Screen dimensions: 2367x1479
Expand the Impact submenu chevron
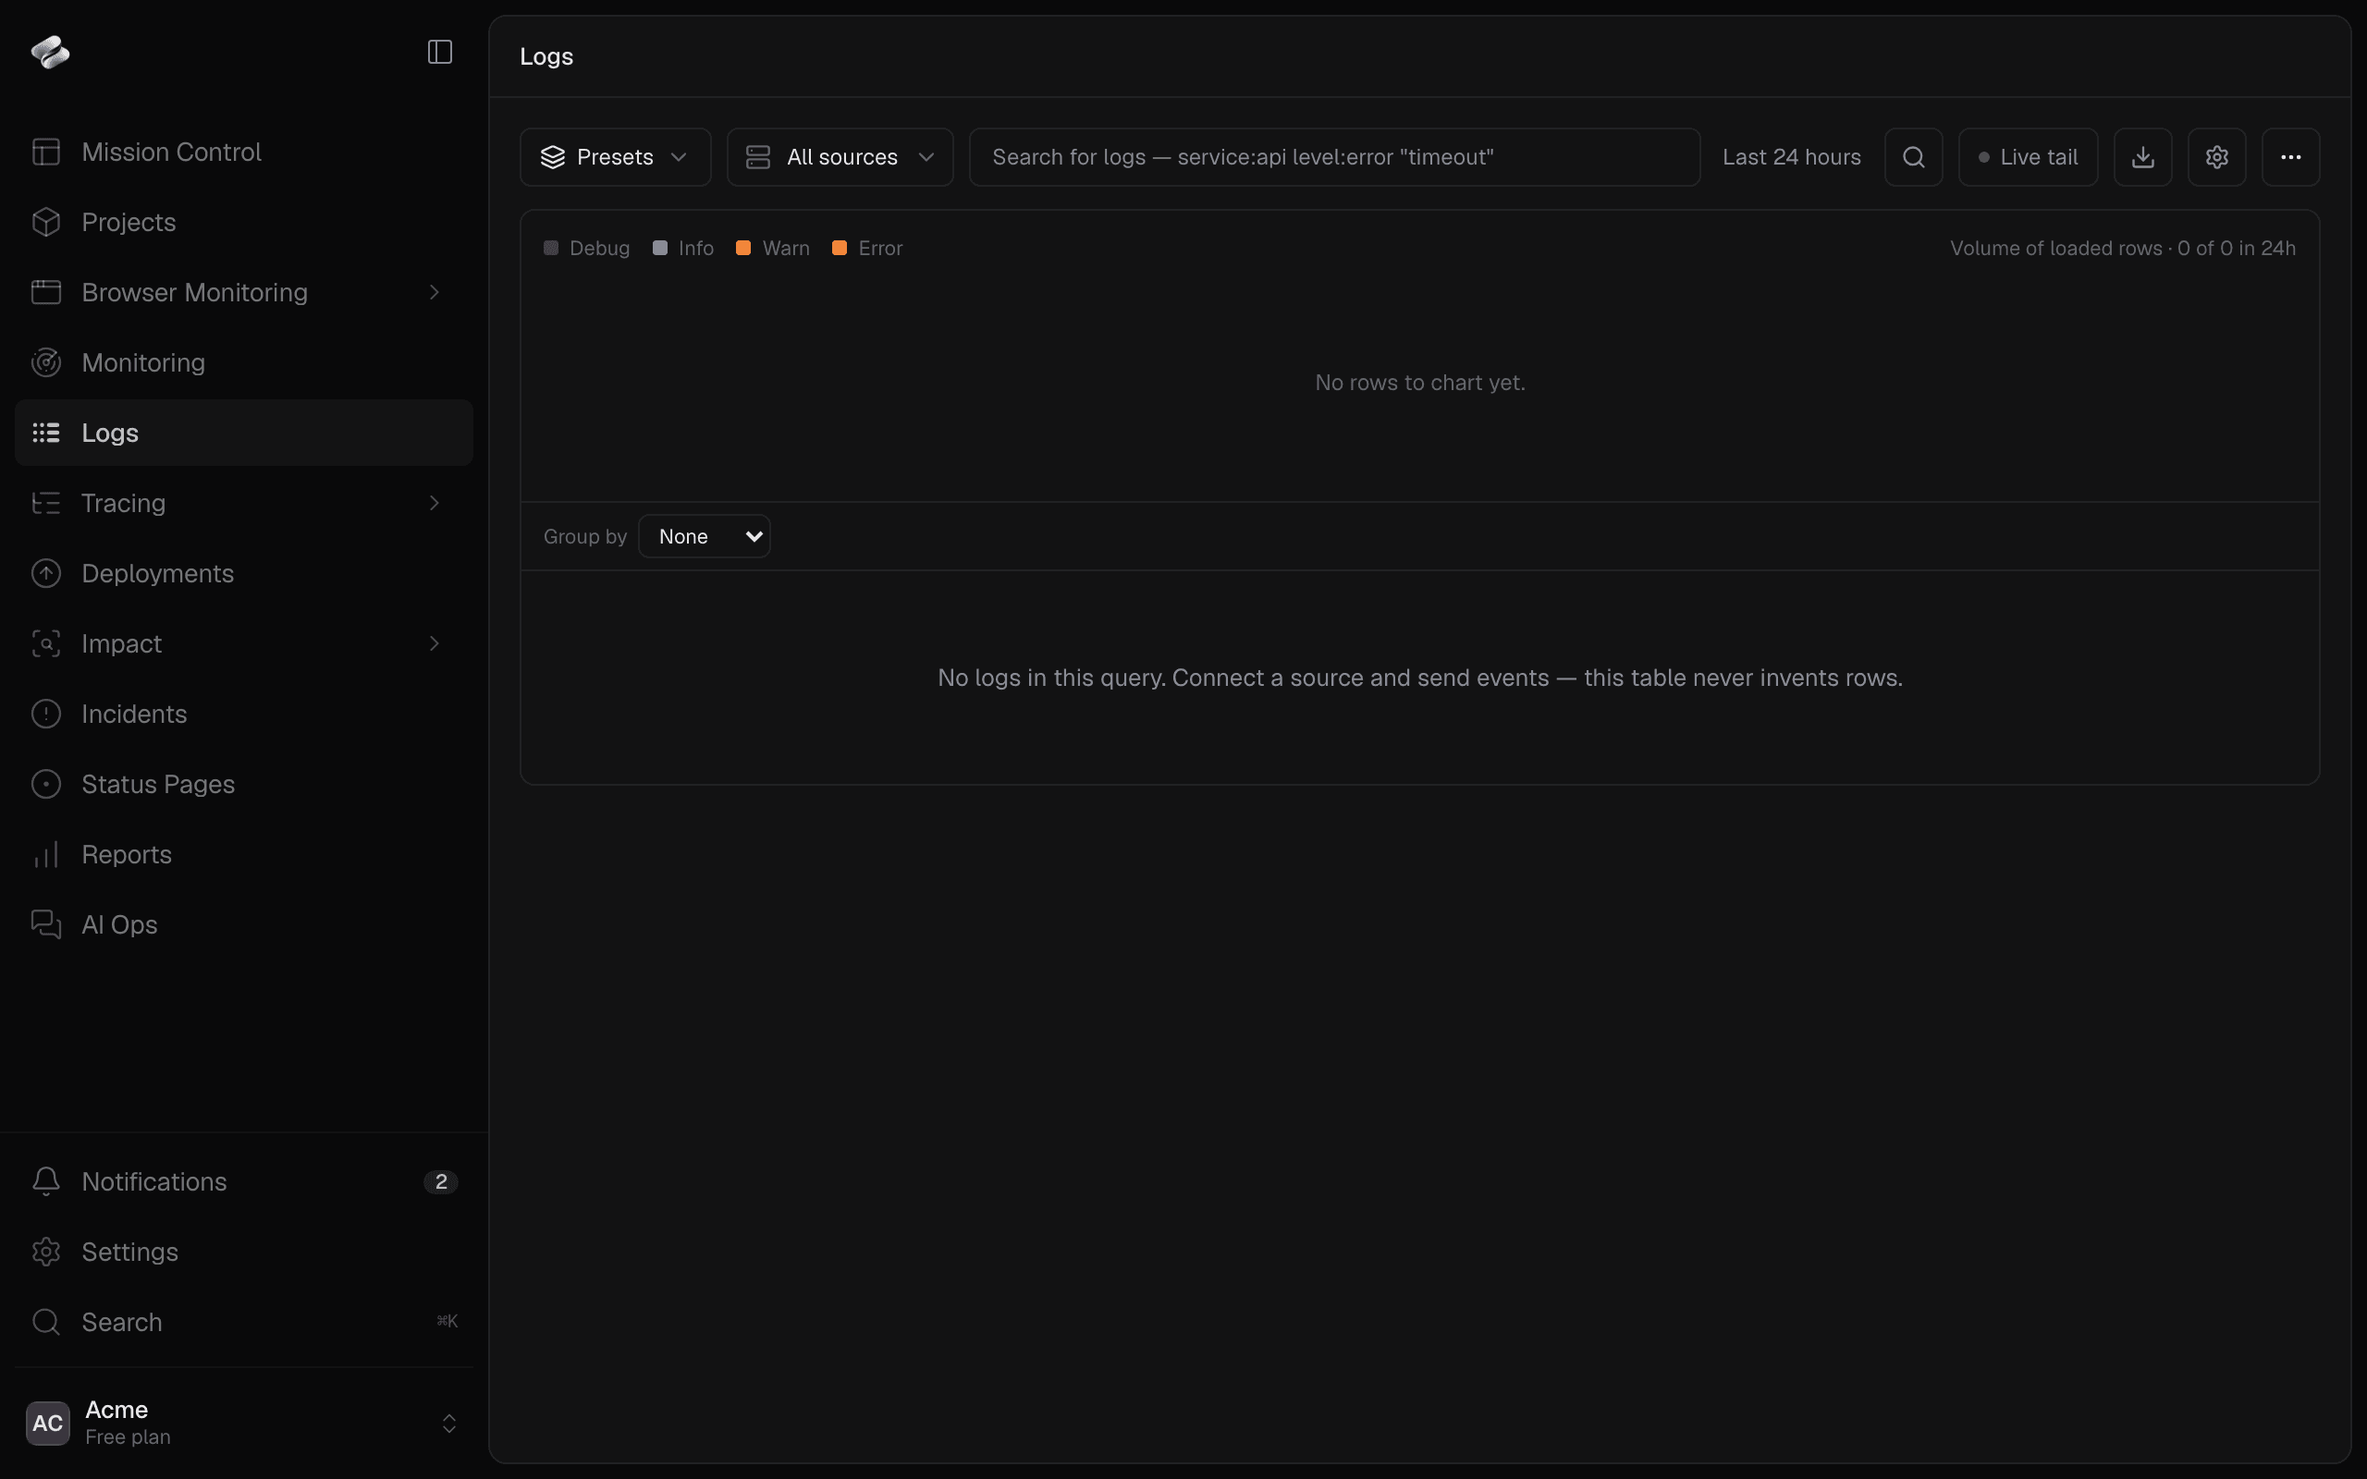(435, 643)
